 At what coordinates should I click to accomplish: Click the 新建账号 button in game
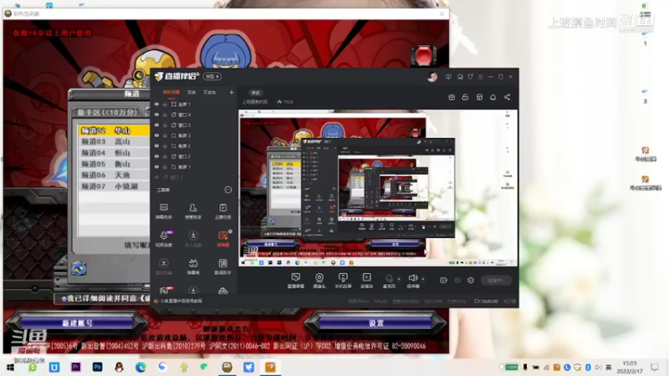[77, 323]
